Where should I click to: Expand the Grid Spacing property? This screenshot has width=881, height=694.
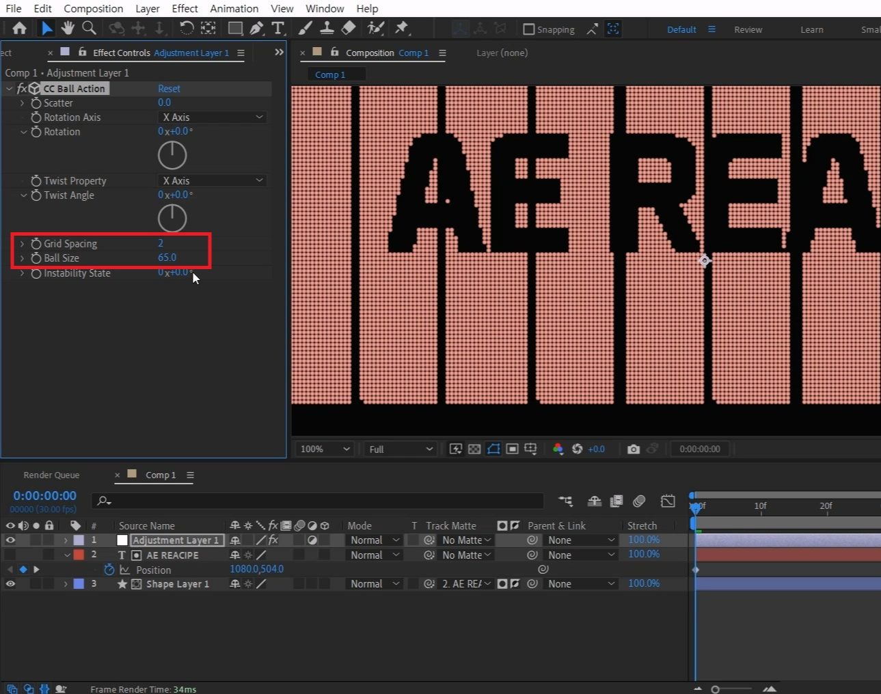(x=22, y=244)
